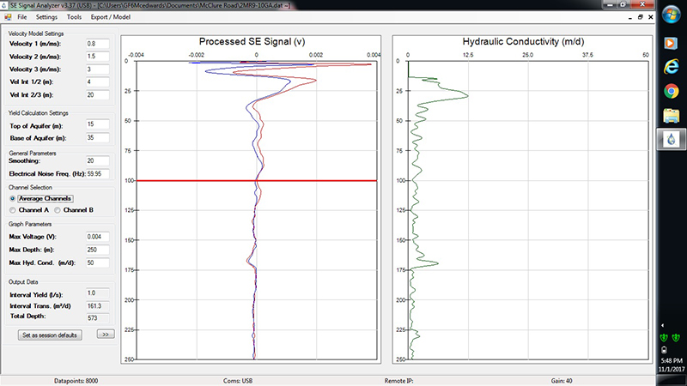Click the app icon in the menu bar
The image size is (687, 386).
click(x=8, y=17)
